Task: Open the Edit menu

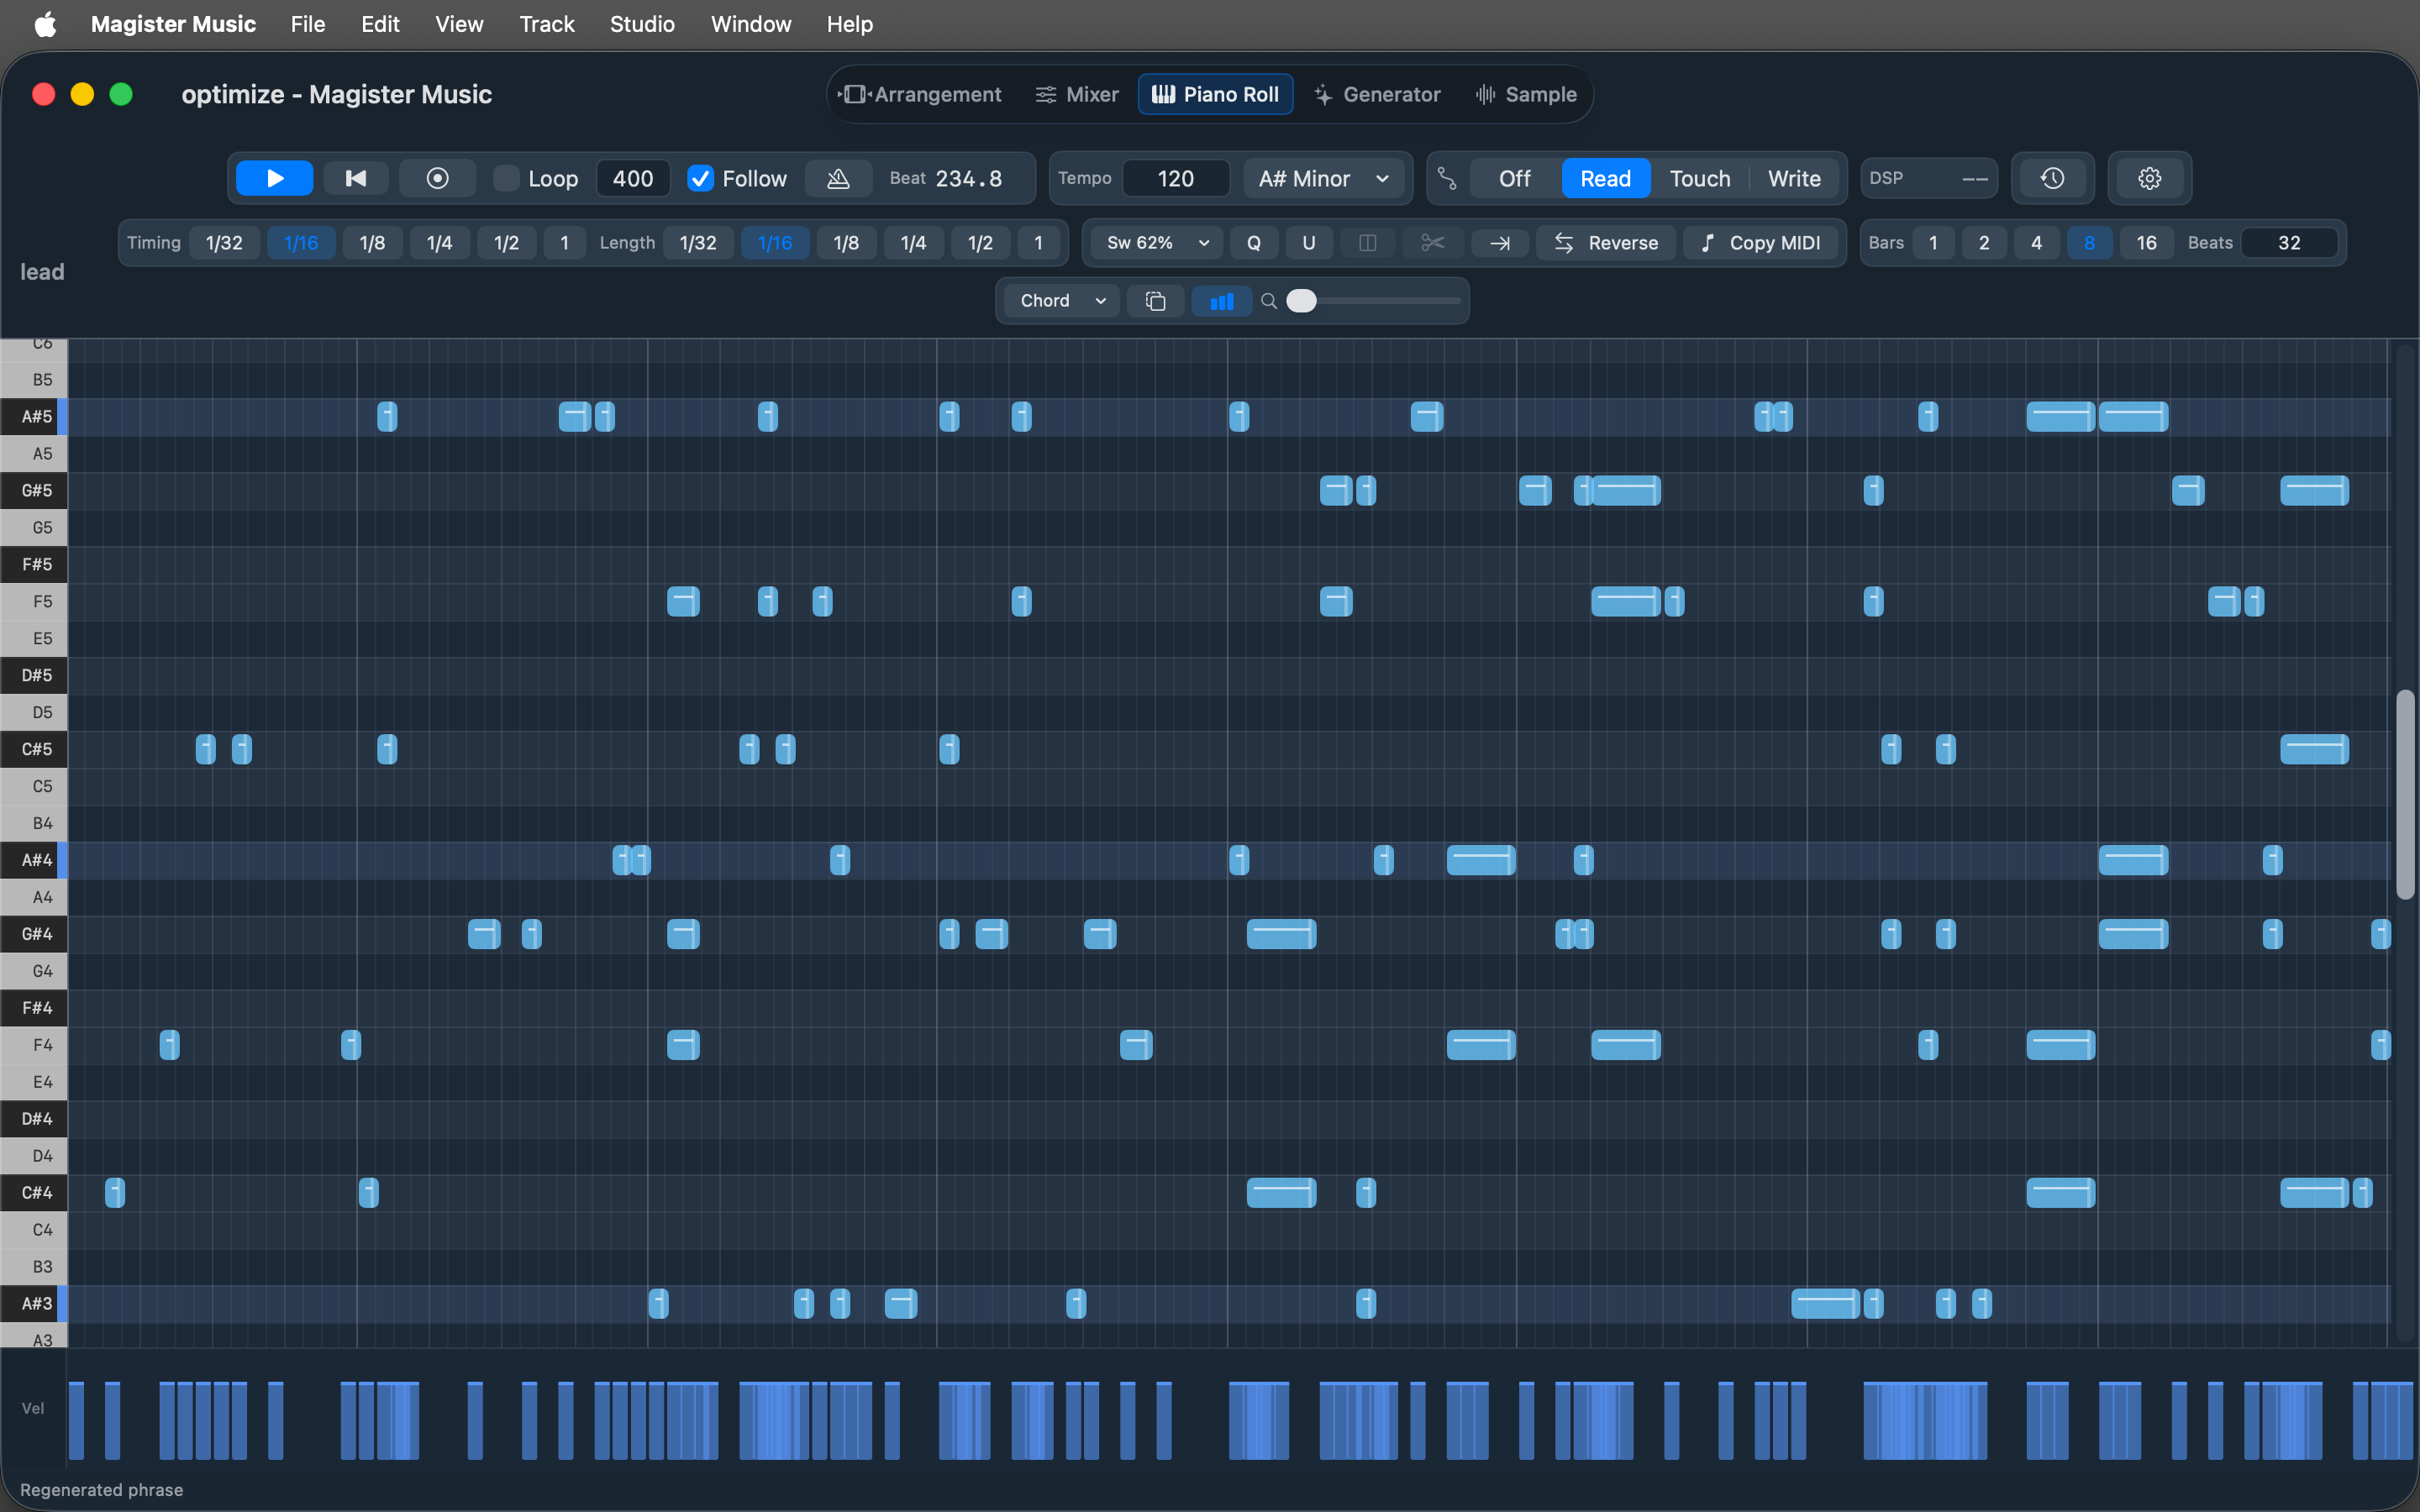Action: click(x=380, y=24)
